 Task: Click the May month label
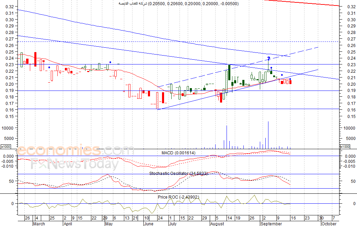pos(109,224)
